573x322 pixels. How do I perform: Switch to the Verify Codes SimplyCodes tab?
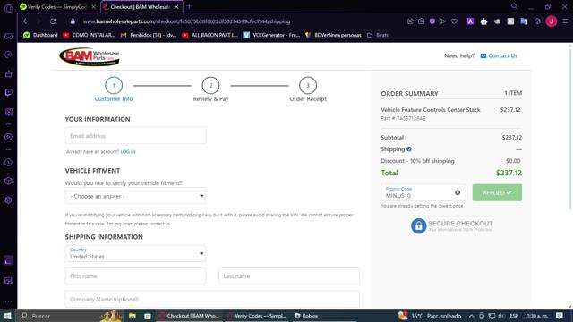click(57, 6)
